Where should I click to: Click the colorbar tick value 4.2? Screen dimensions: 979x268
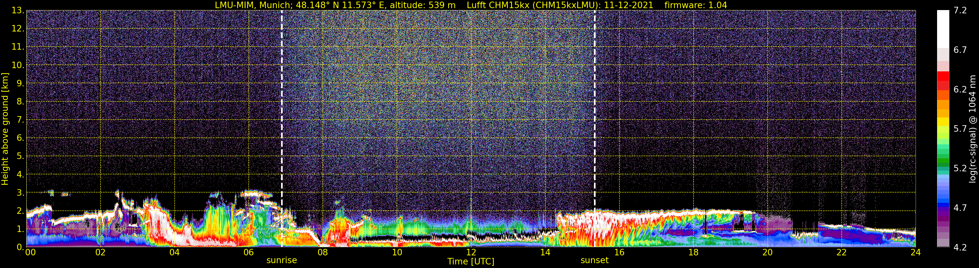960,248
